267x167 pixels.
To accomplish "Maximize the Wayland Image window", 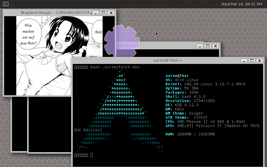I will click(103, 13).
